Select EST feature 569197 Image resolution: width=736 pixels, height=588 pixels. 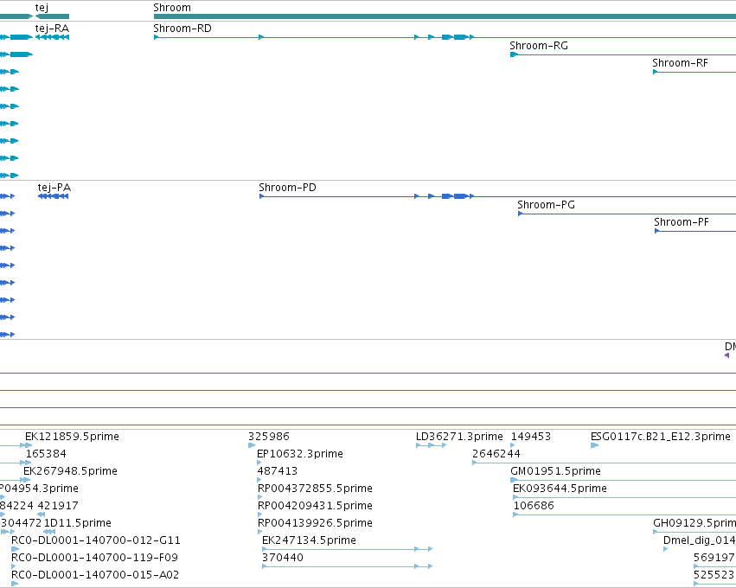tap(714, 558)
